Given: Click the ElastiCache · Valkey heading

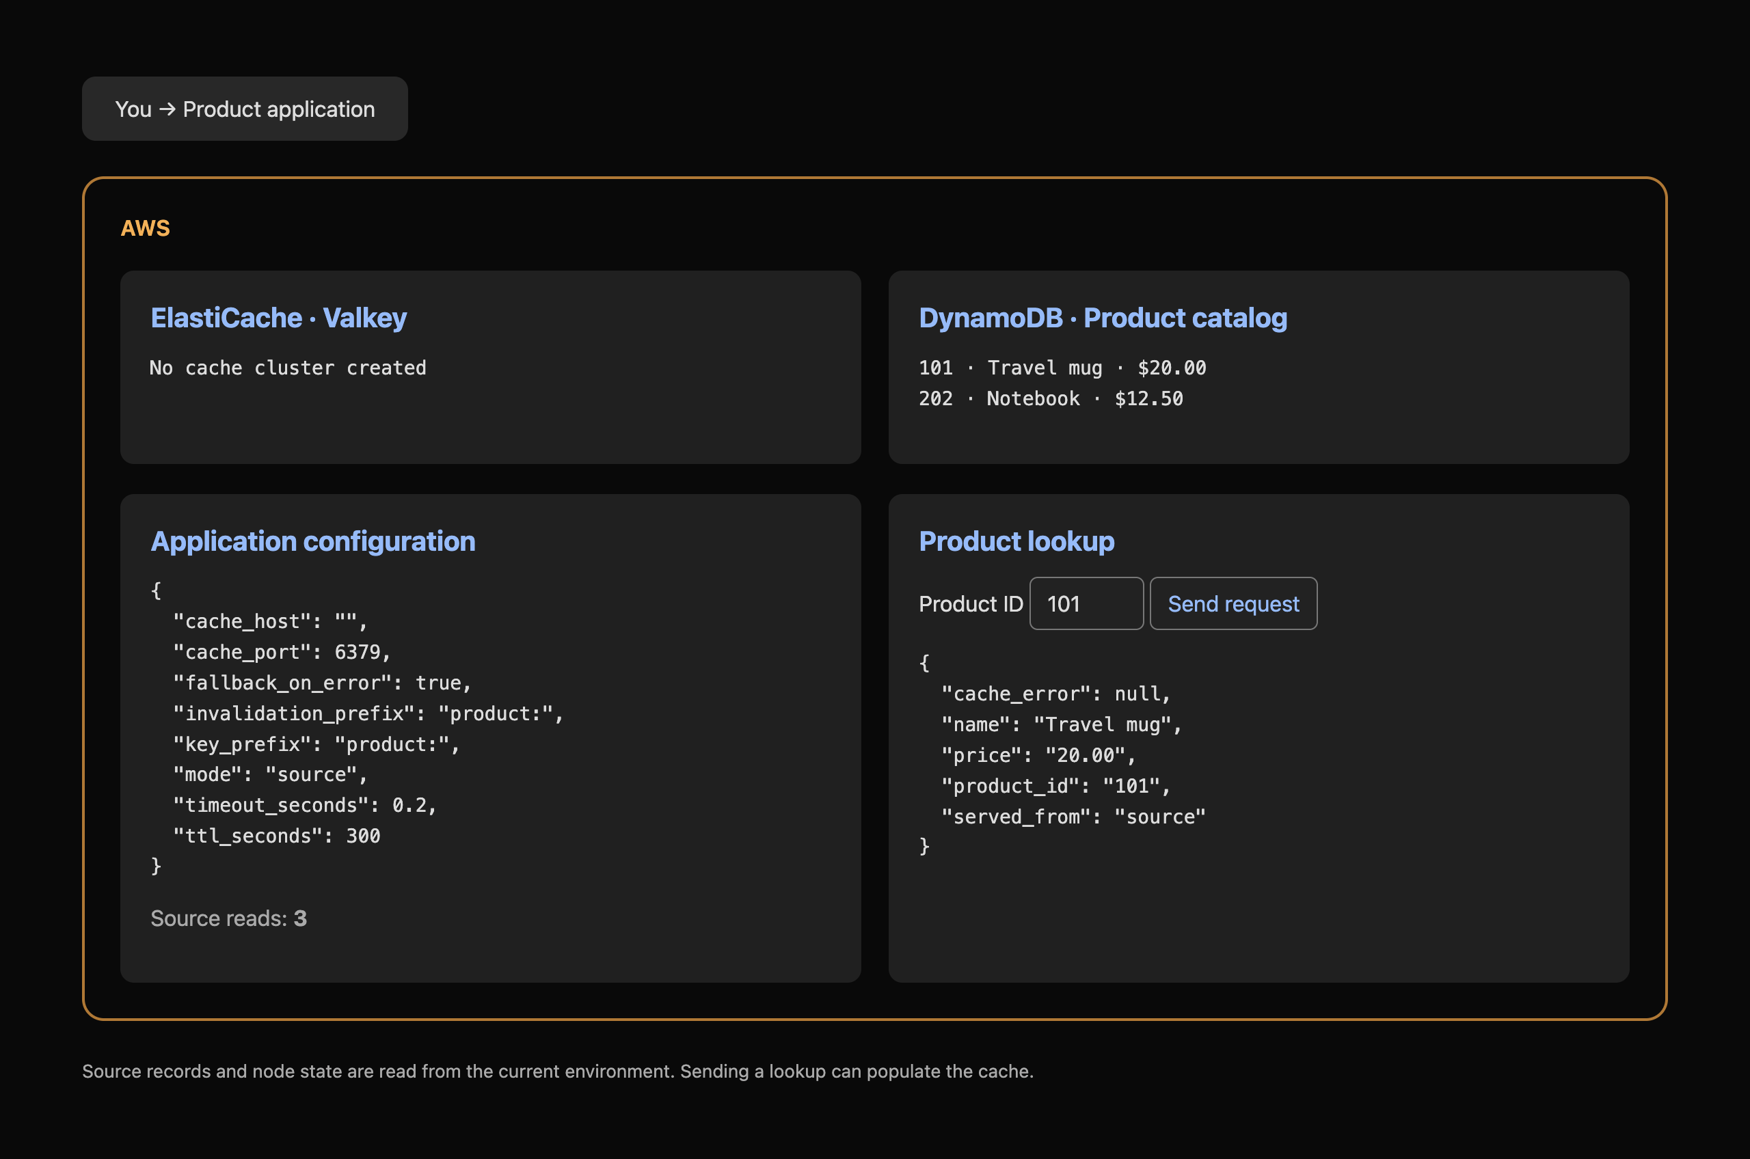Looking at the screenshot, I should tap(279, 318).
